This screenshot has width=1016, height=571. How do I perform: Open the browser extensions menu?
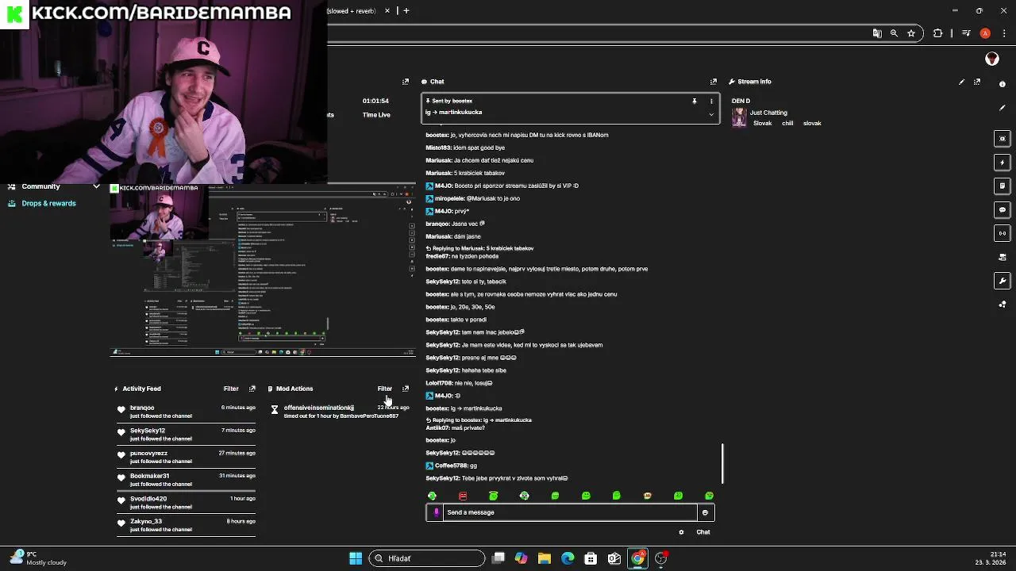[x=938, y=33]
